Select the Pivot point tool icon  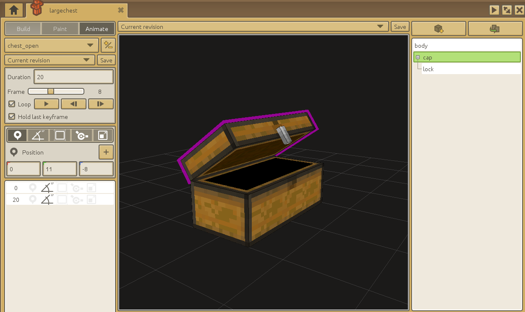click(81, 135)
